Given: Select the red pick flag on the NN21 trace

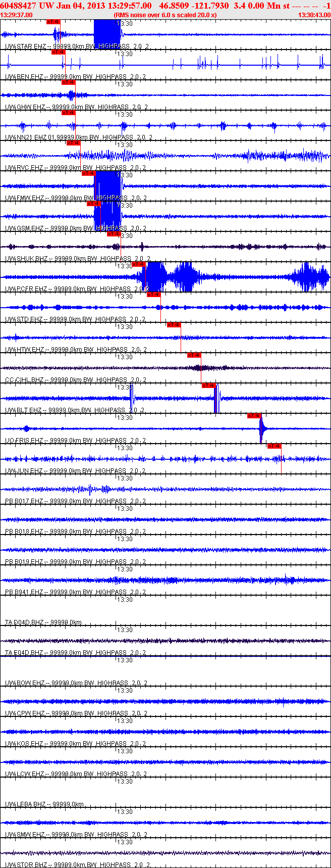Looking at the screenshot, I should (x=68, y=113).
